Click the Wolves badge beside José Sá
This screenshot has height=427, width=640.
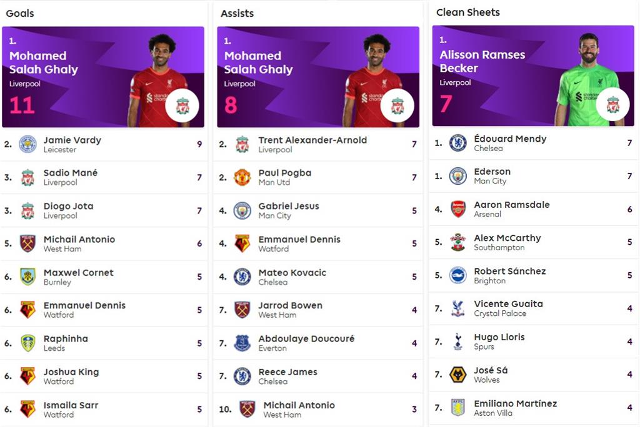click(458, 375)
